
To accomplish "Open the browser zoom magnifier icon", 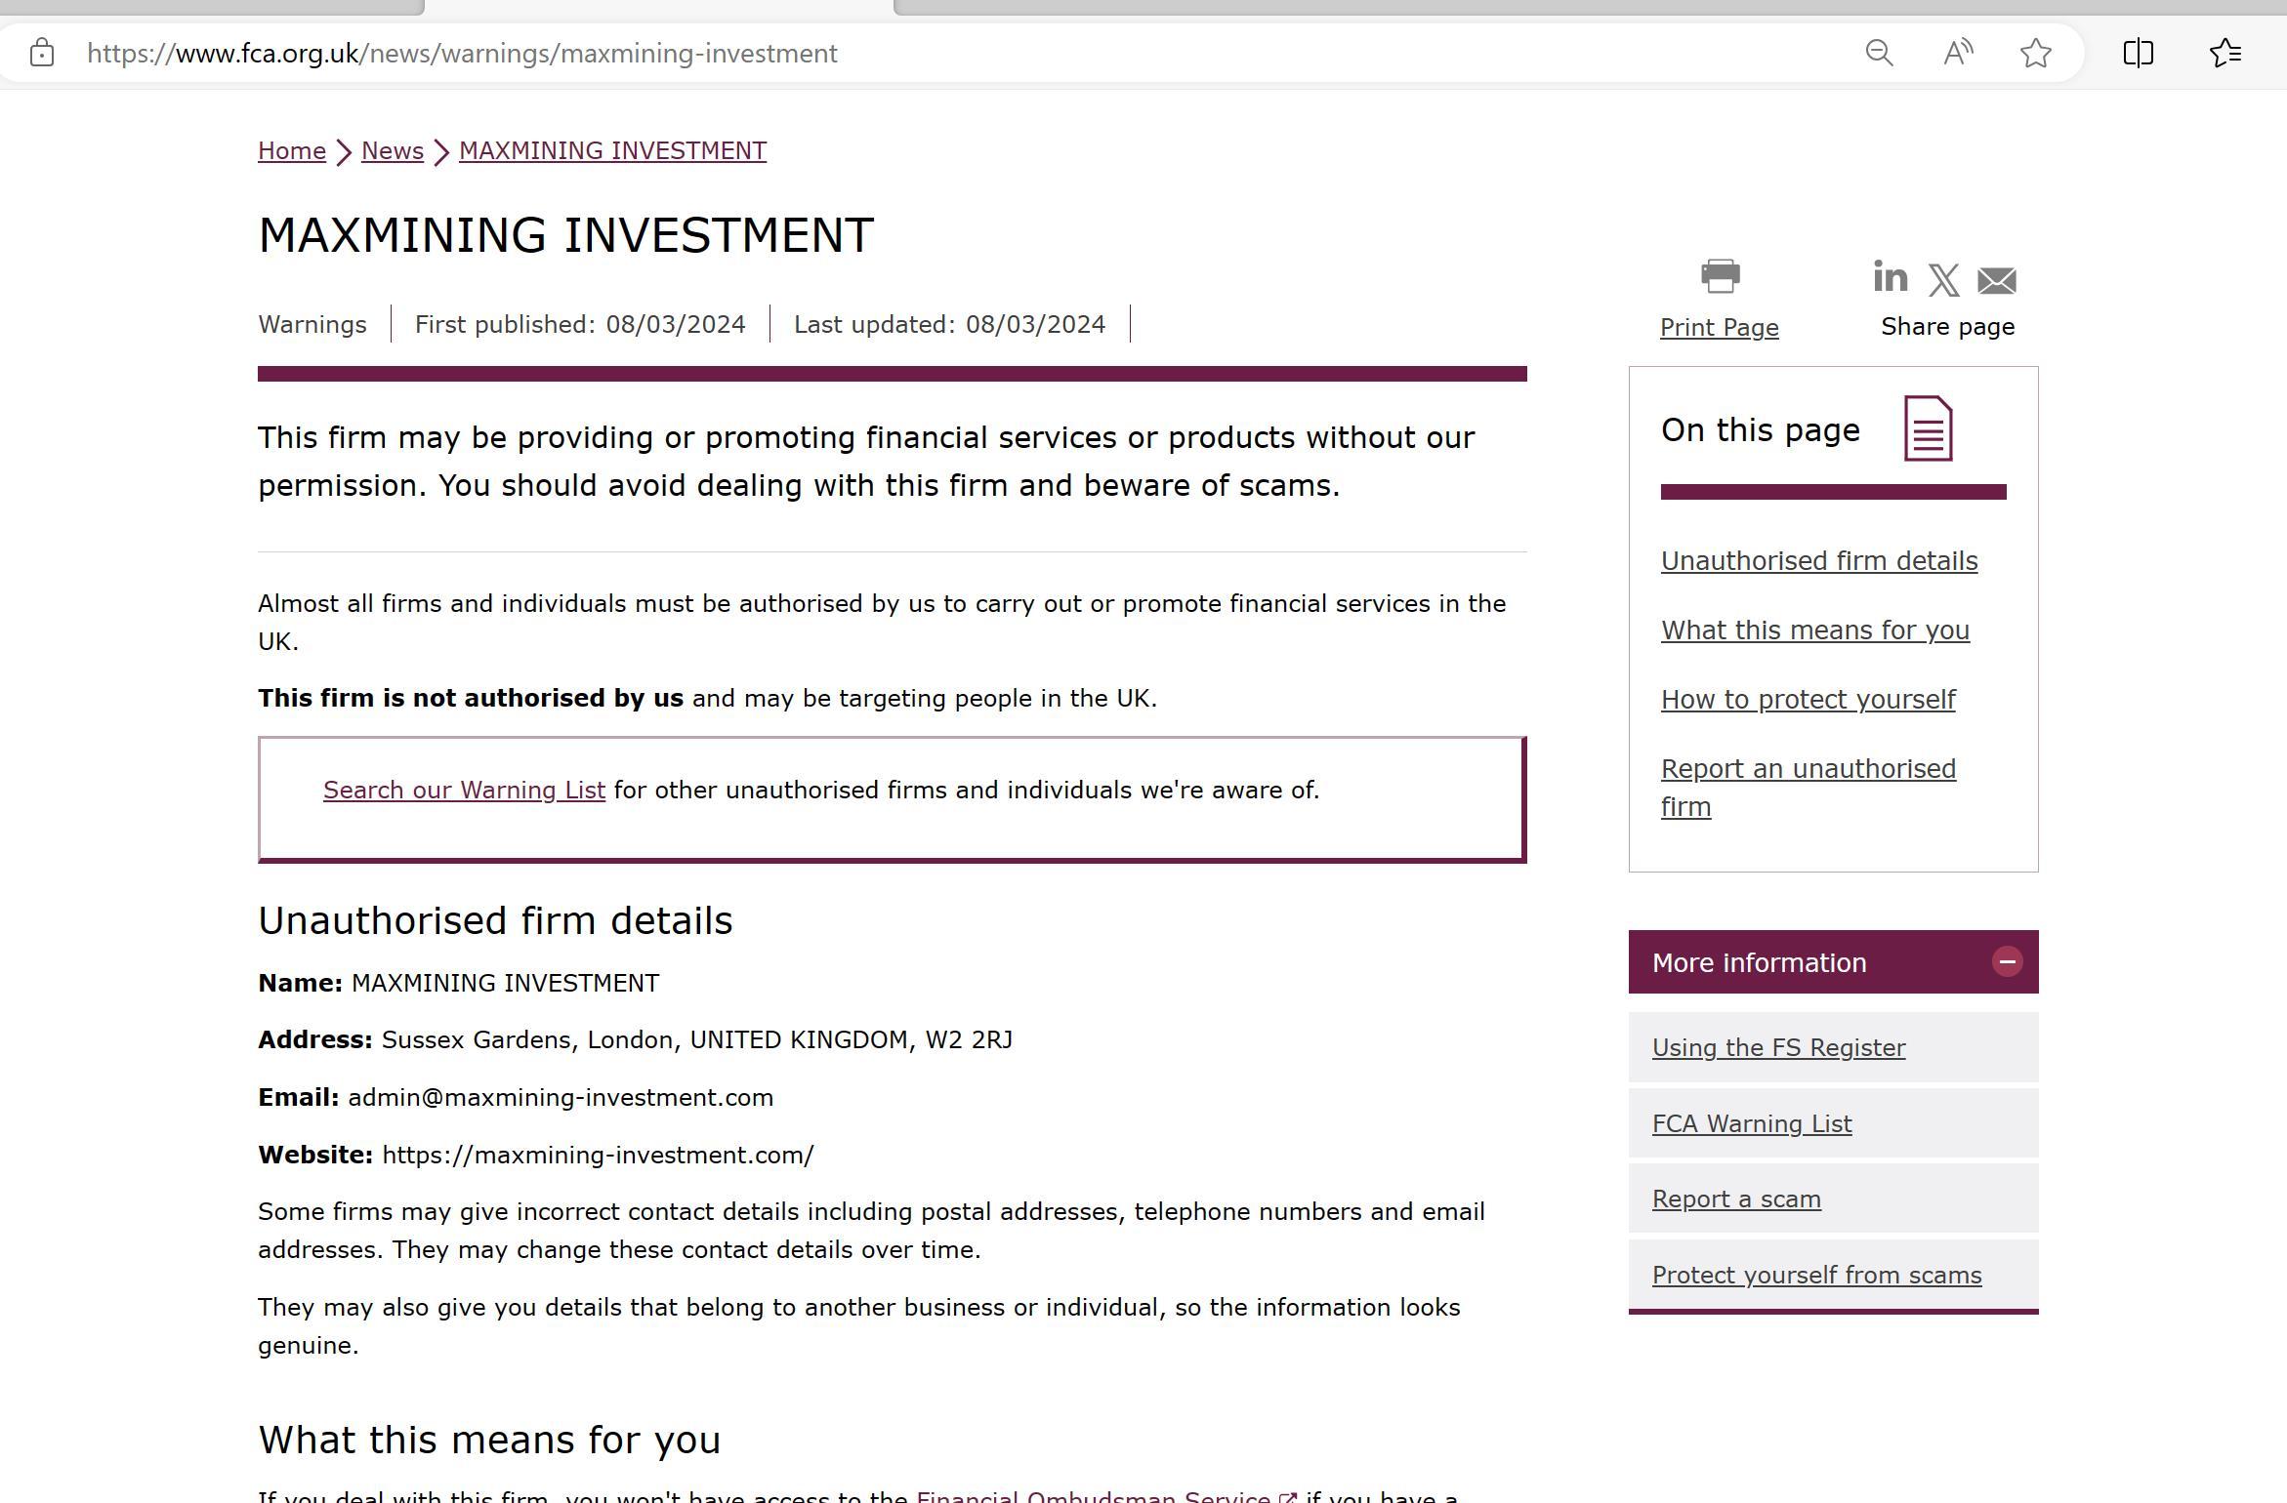I will click(1879, 53).
